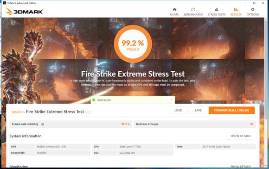
Task: Open the BENCHMARKS section
Action: [193, 12]
